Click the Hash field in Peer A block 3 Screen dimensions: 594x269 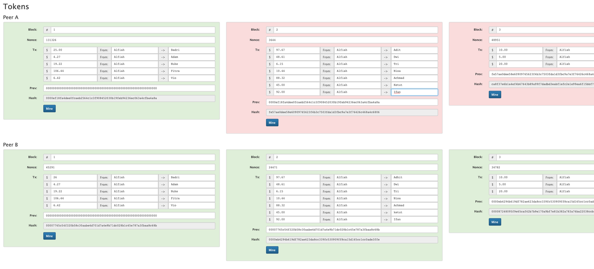(x=542, y=84)
